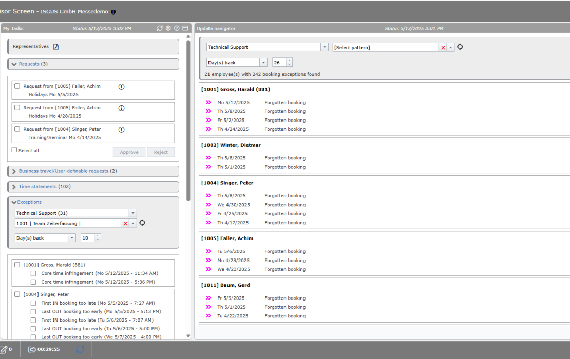This screenshot has height=359, width=570.
Task: Open the My Tasks settings gear
Action: point(168,28)
